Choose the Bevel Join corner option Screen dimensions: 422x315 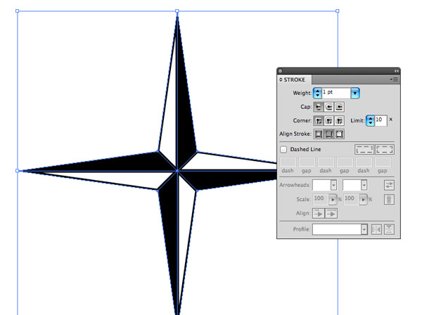339,120
